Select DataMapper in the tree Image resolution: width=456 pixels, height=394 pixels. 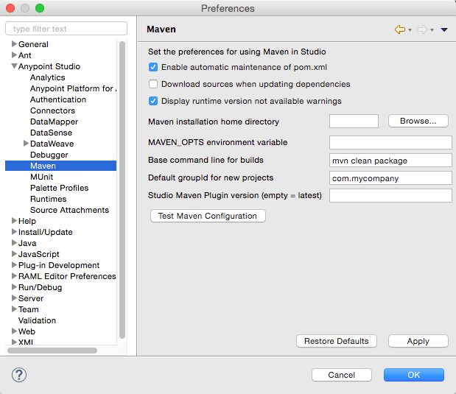point(54,122)
